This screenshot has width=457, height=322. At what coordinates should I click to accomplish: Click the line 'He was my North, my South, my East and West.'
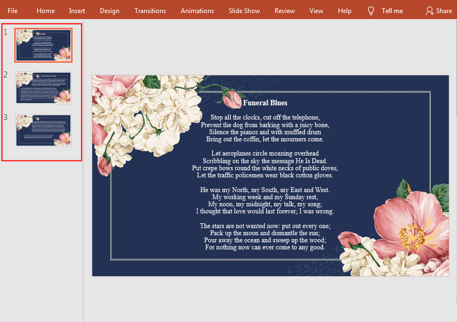tap(265, 190)
